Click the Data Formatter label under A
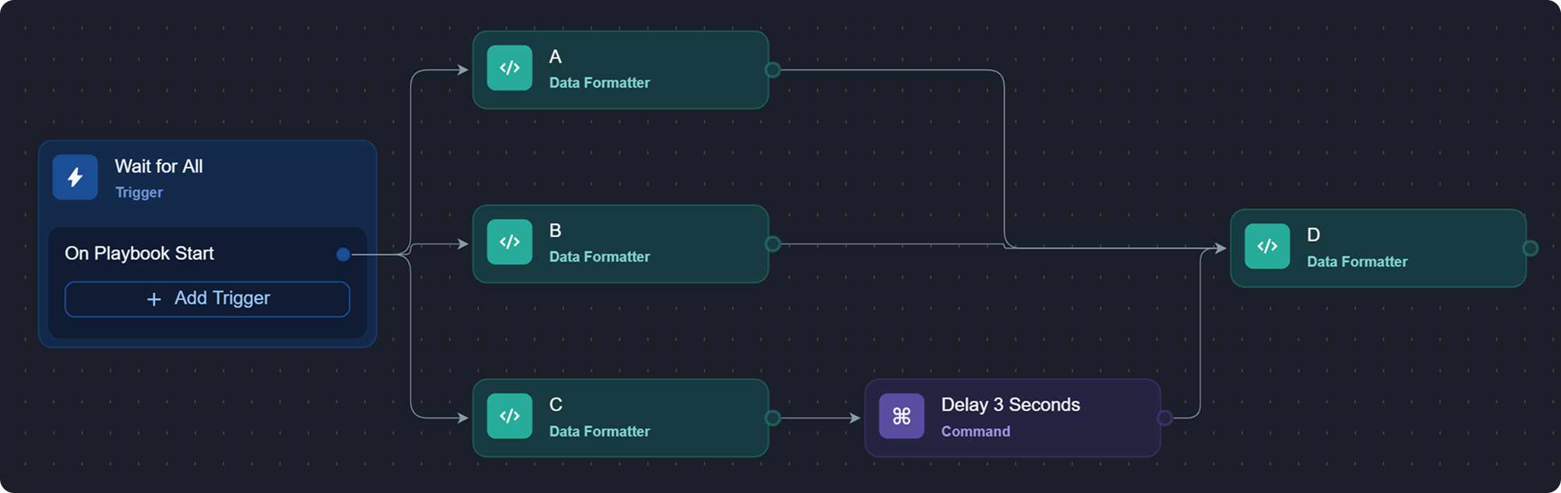 click(599, 83)
